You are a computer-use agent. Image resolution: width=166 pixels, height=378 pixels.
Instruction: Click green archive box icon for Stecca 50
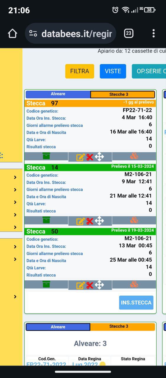click(46, 284)
